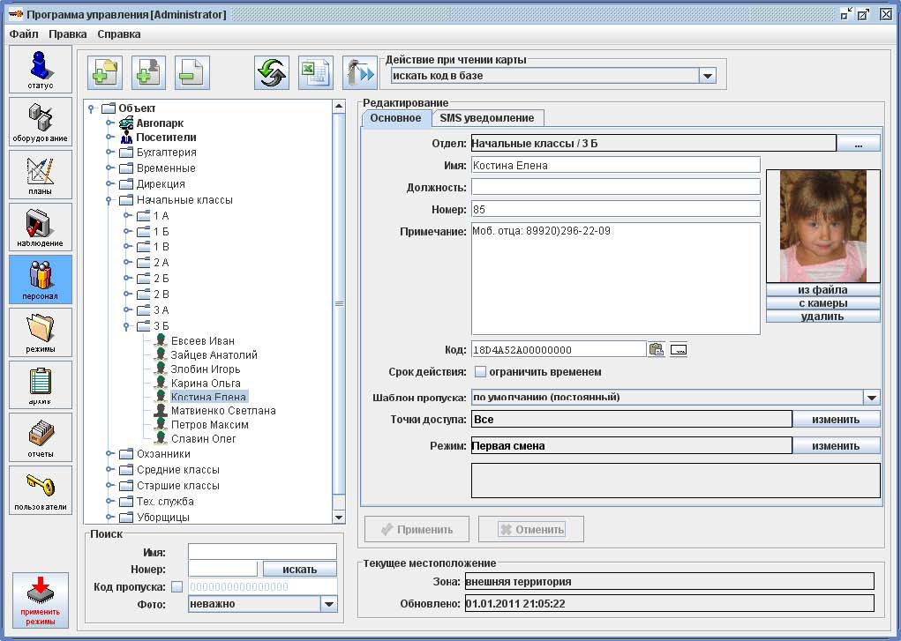Toggle the Код пропуска search checkbox

click(x=176, y=587)
